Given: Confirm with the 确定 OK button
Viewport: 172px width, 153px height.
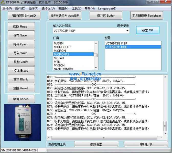Looking at the screenshot, I should coord(148,30).
